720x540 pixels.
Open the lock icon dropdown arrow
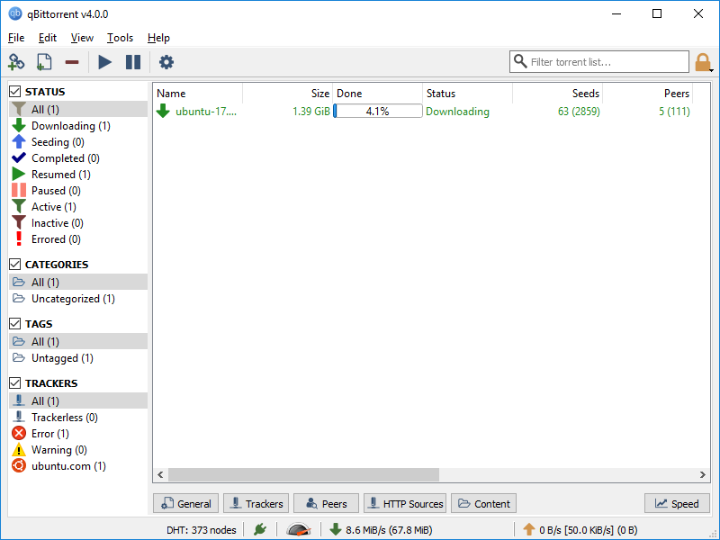712,69
